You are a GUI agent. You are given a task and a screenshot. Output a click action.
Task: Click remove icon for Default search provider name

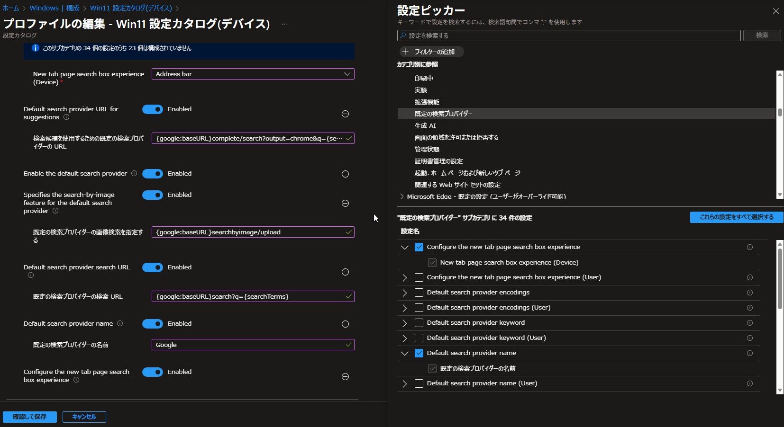point(345,324)
